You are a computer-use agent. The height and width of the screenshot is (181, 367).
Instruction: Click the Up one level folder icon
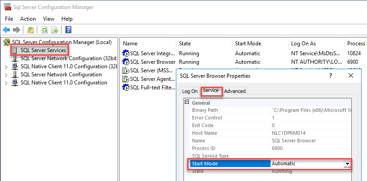pyautogui.click(x=30, y=30)
